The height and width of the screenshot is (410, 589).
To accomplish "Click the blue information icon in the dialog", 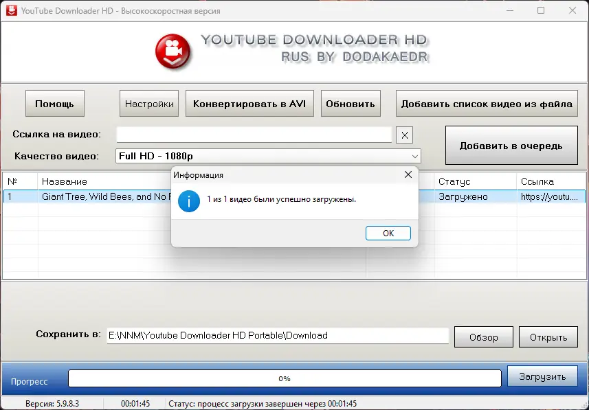I will (x=188, y=201).
